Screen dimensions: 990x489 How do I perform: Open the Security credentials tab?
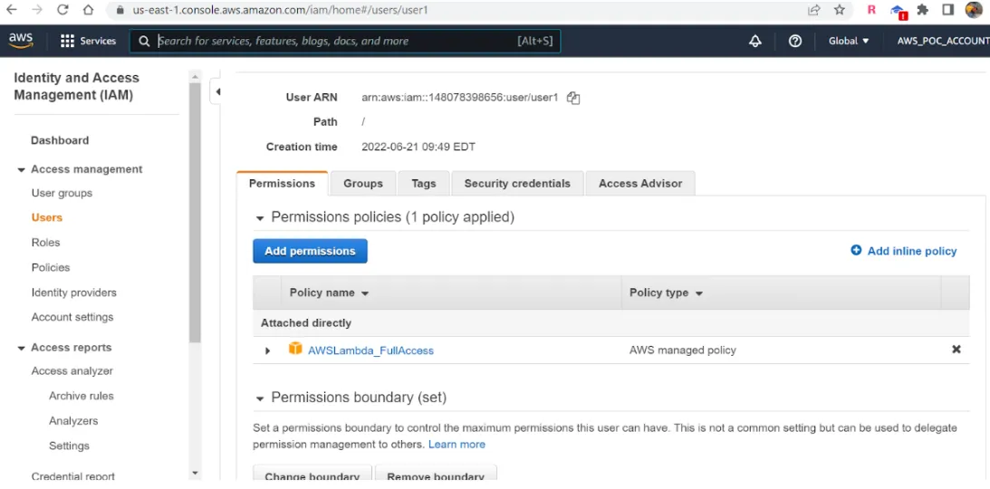coord(517,183)
